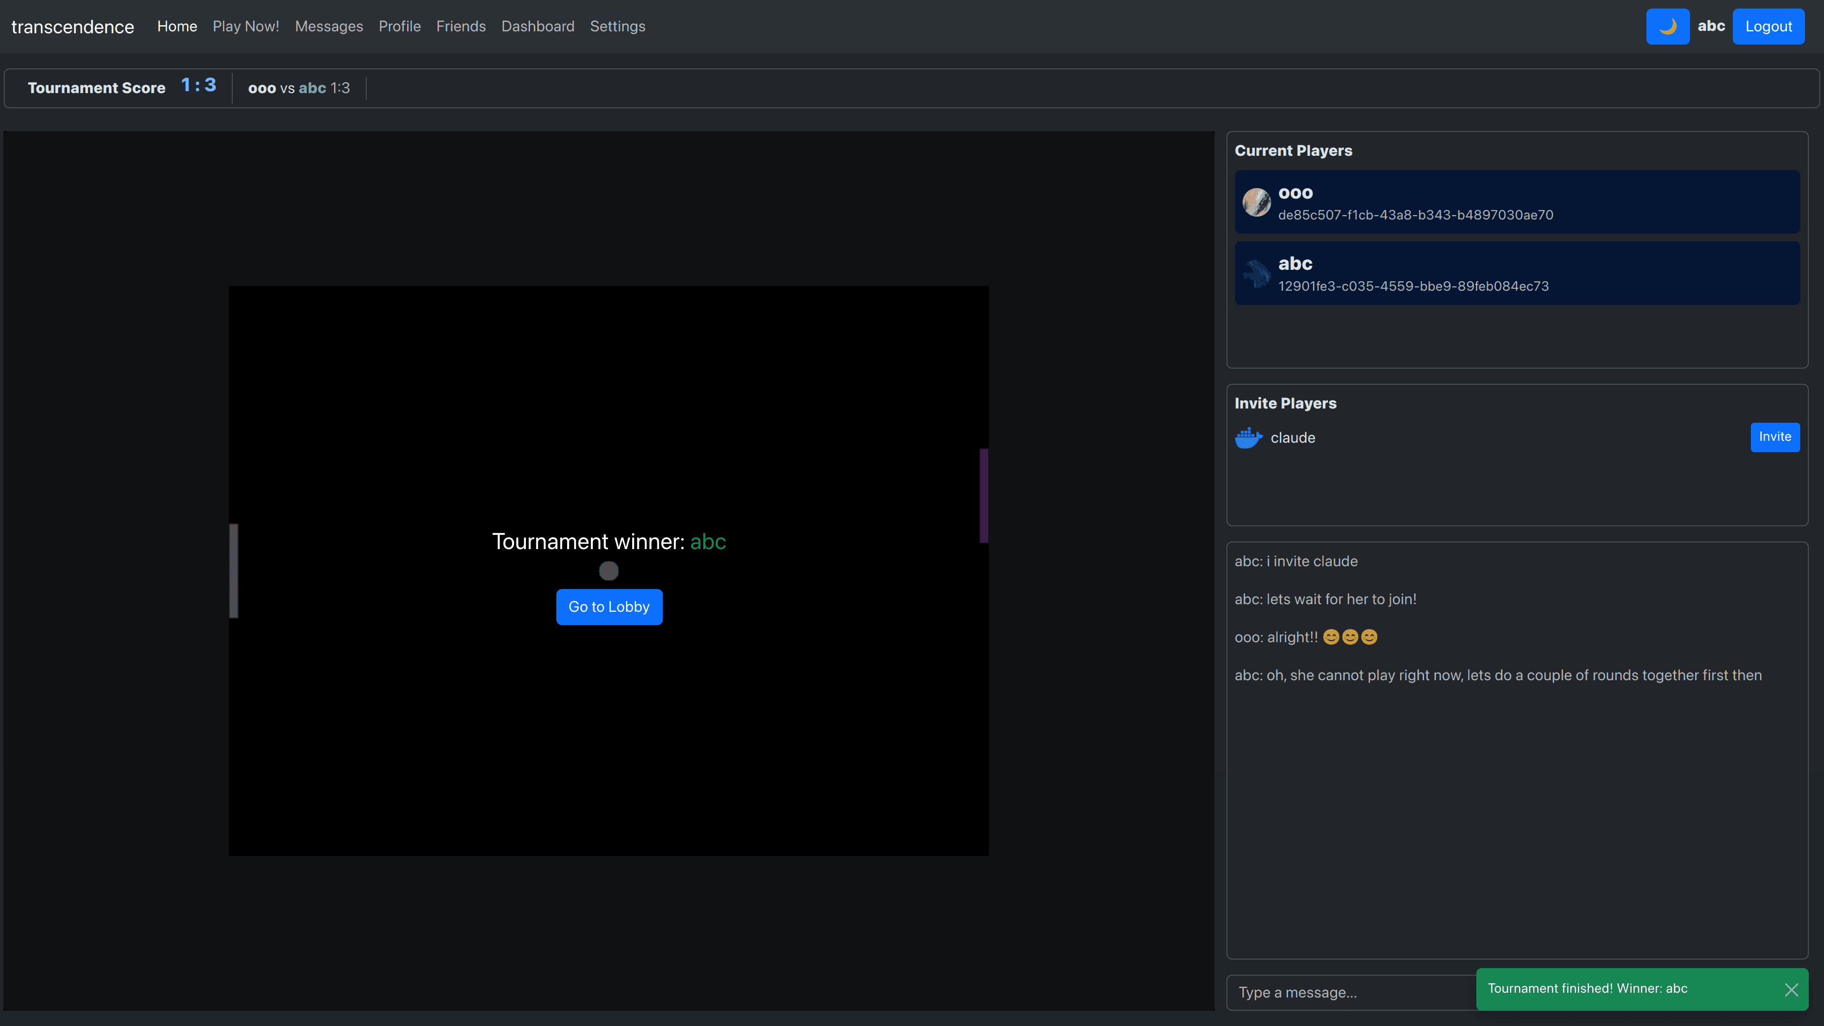Open the Home nav item

pos(177,26)
